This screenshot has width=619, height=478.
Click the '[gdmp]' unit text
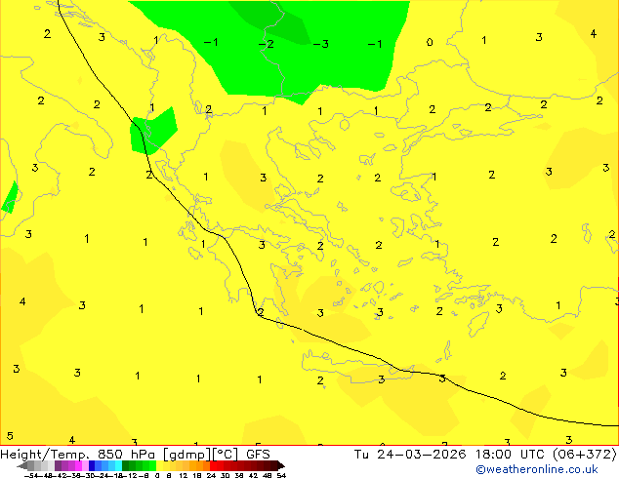pyautogui.click(x=188, y=455)
